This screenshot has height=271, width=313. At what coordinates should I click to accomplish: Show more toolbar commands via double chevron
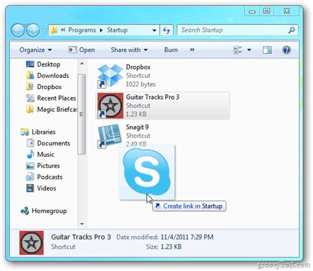(192, 50)
